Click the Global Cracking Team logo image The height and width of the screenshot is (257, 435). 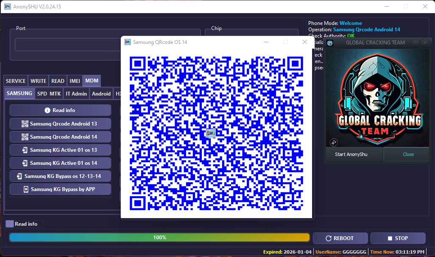coord(378,98)
